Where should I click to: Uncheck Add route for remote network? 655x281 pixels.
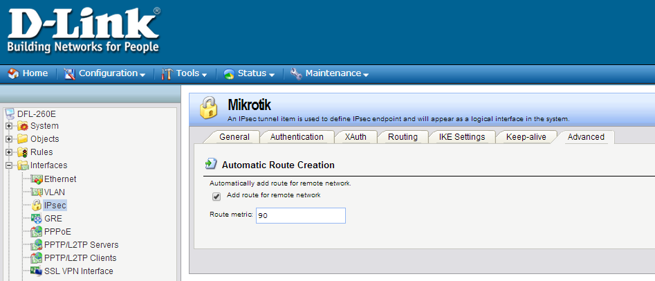(x=216, y=197)
